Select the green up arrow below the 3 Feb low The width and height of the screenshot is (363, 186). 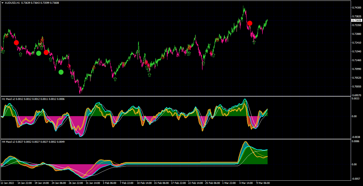tap(115, 79)
